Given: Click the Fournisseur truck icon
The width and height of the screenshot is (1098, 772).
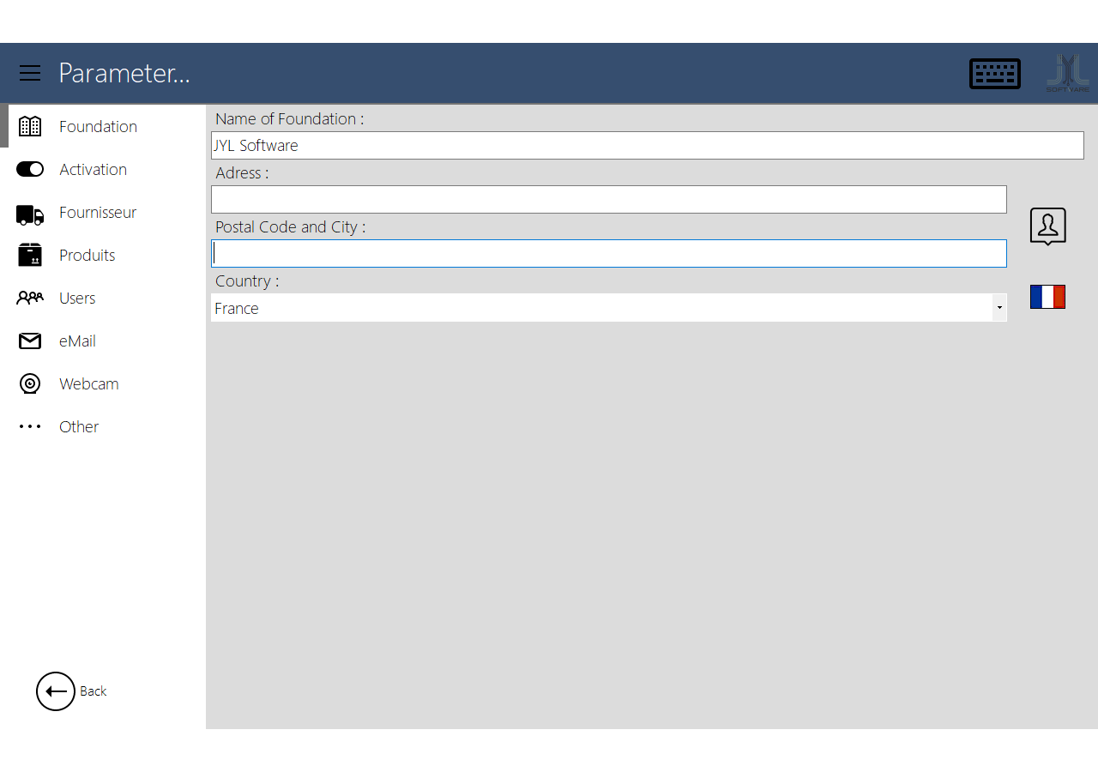Looking at the screenshot, I should [x=30, y=214].
